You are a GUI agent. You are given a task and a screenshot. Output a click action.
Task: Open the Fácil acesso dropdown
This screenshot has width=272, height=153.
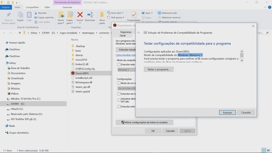116,17
